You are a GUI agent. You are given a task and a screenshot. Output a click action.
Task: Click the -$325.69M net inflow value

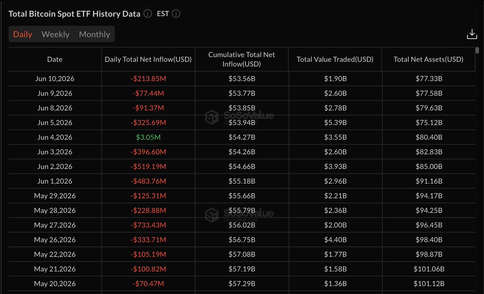pos(148,122)
